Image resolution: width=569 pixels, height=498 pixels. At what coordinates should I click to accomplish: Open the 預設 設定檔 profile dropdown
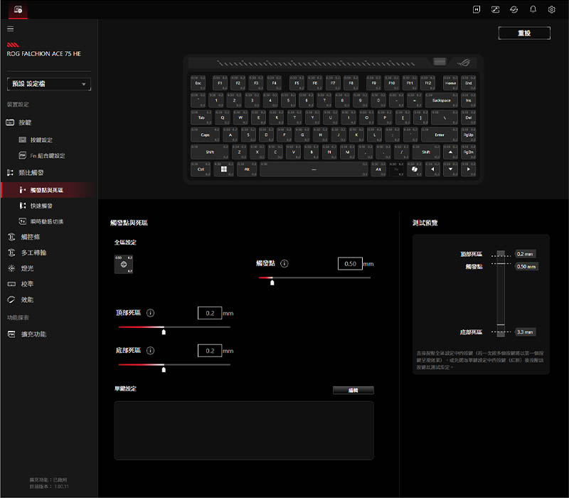point(49,84)
